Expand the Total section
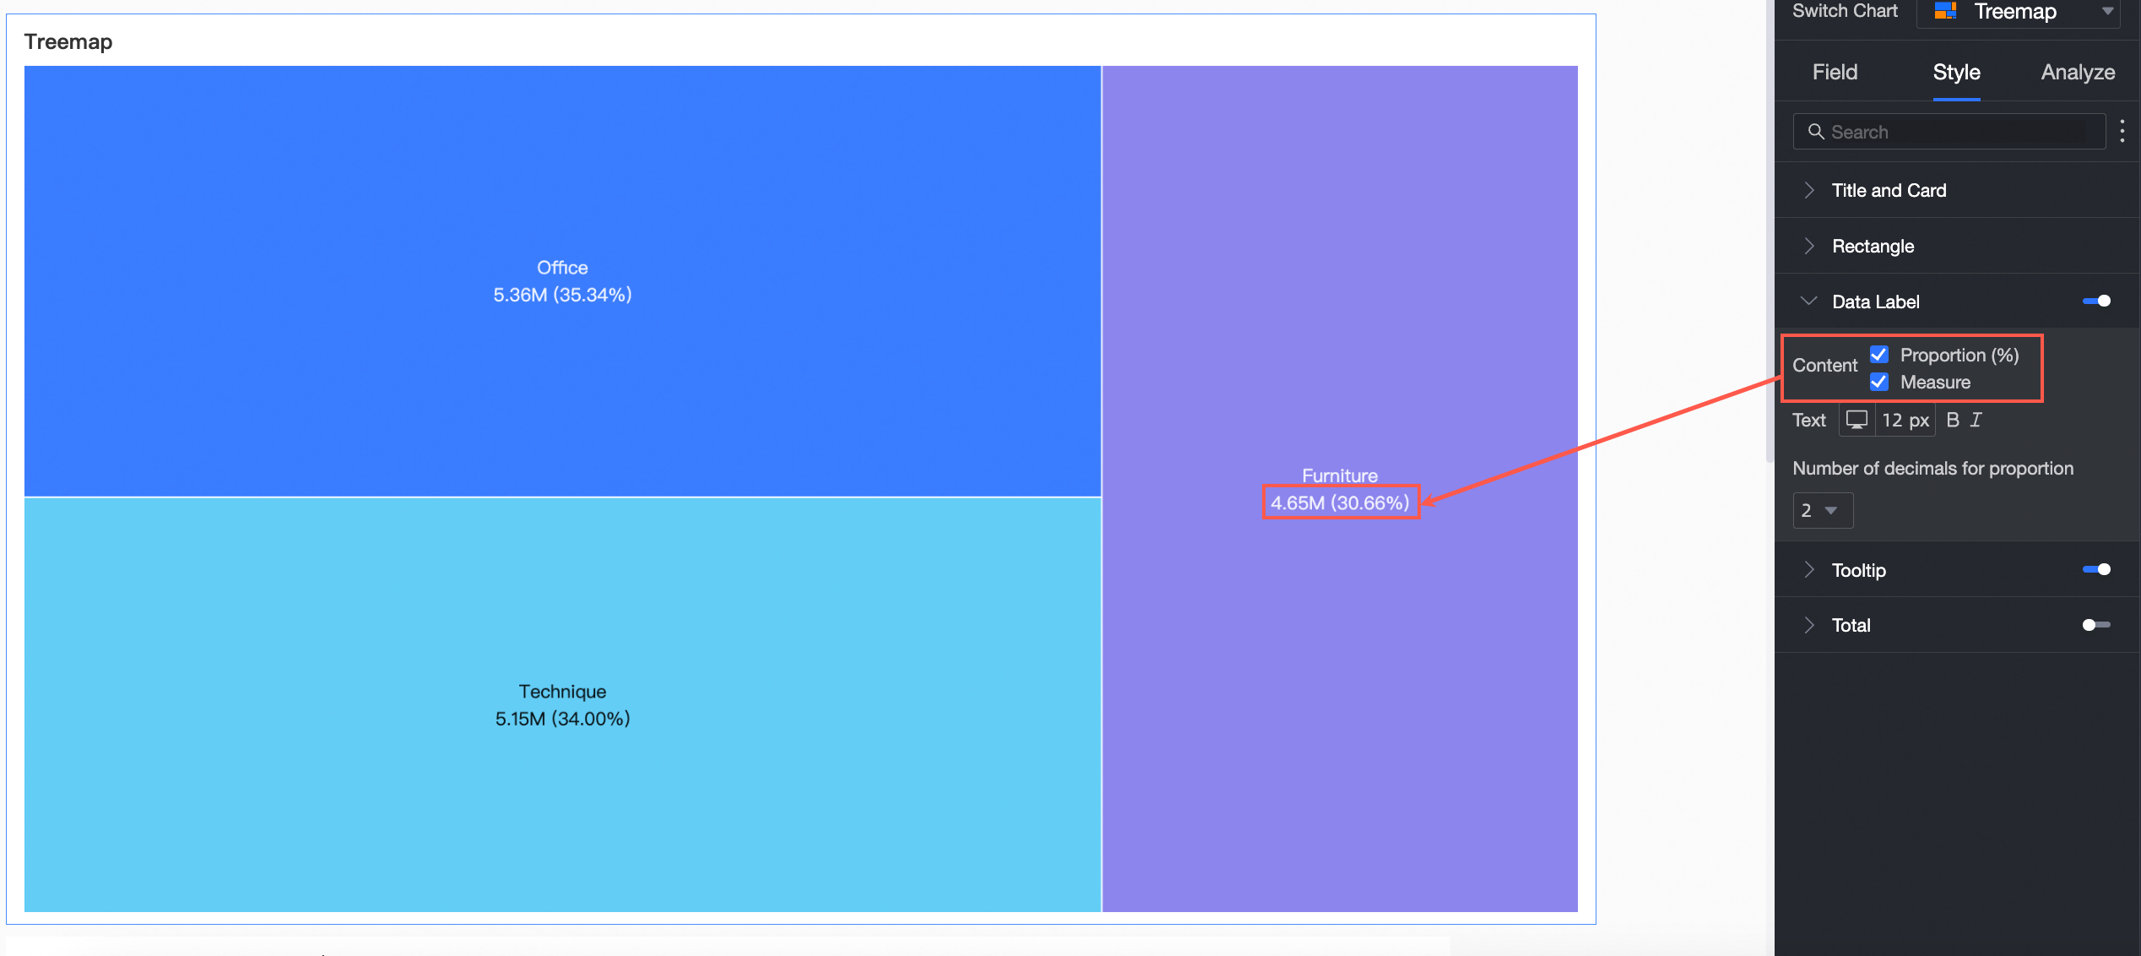This screenshot has height=956, width=2141. [1808, 625]
